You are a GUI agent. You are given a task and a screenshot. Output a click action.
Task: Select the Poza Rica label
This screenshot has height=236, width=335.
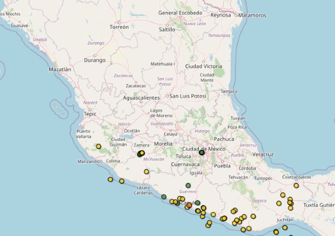[x=237, y=127]
